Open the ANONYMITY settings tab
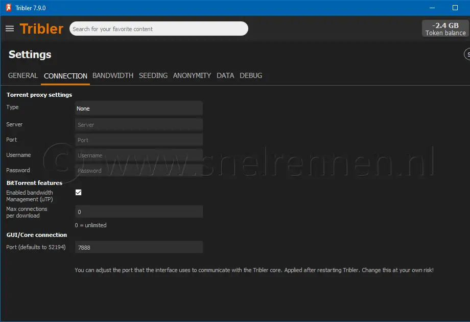The width and height of the screenshot is (470, 322). tap(192, 75)
